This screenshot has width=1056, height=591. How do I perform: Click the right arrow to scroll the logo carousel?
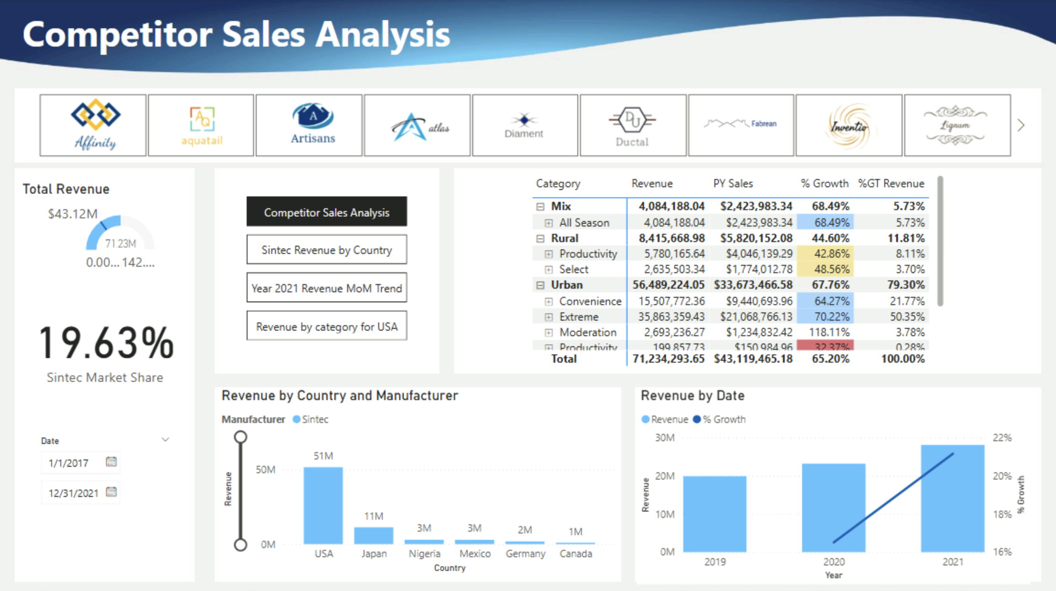point(1020,125)
